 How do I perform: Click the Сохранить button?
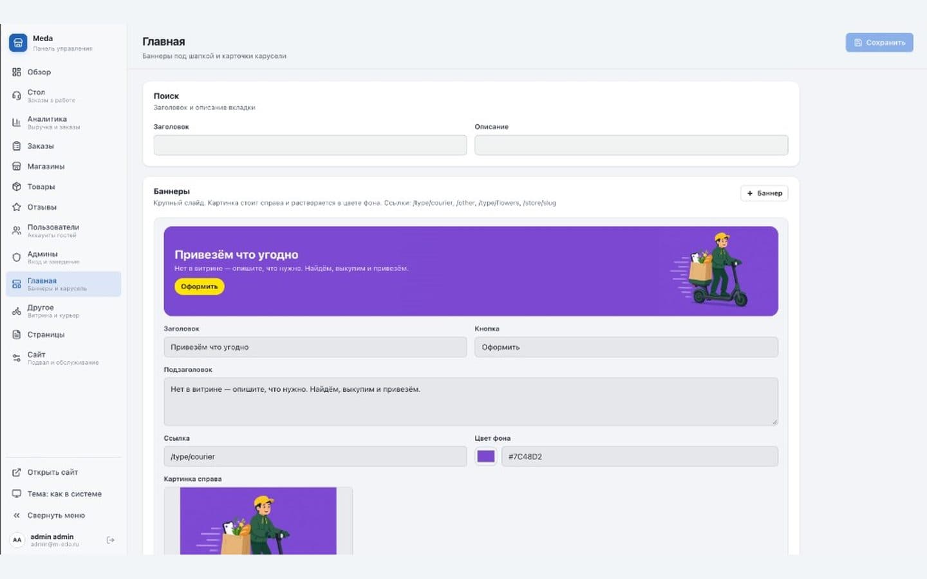tap(879, 42)
